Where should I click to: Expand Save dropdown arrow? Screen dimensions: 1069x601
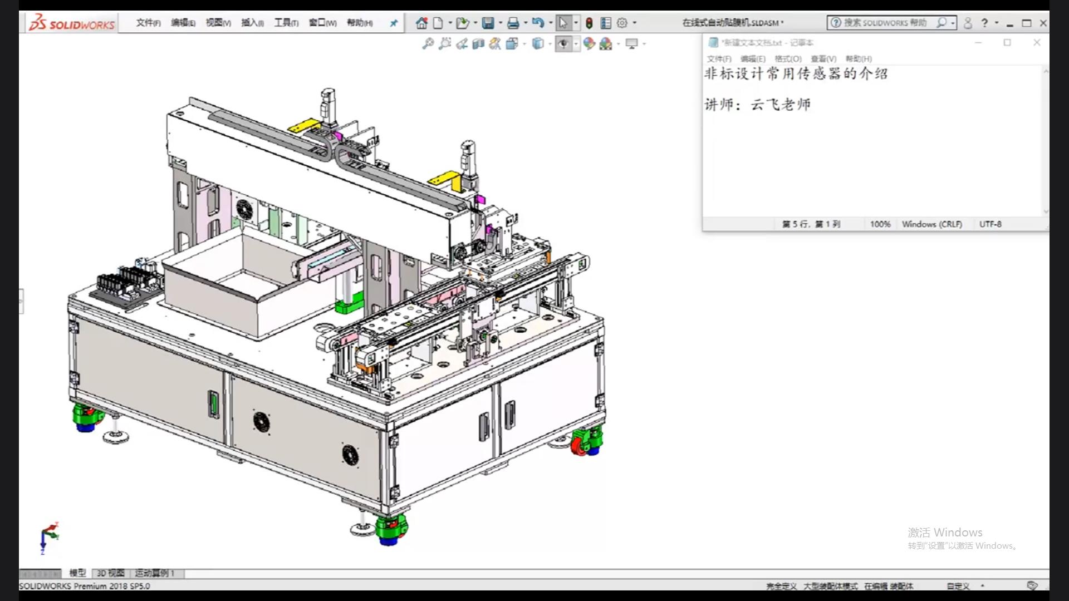(x=500, y=23)
